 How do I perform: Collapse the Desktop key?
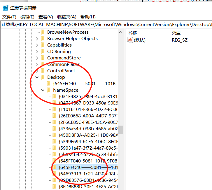[37, 77]
